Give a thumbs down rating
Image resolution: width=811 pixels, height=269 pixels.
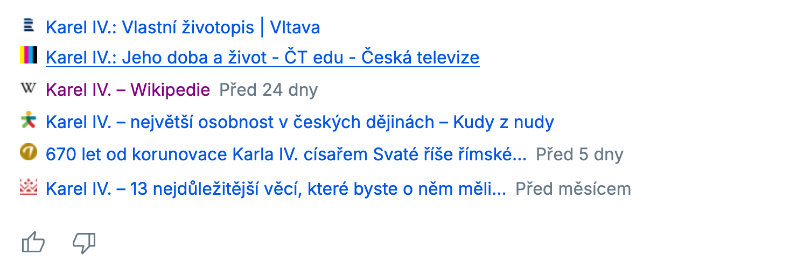[x=84, y=243]
